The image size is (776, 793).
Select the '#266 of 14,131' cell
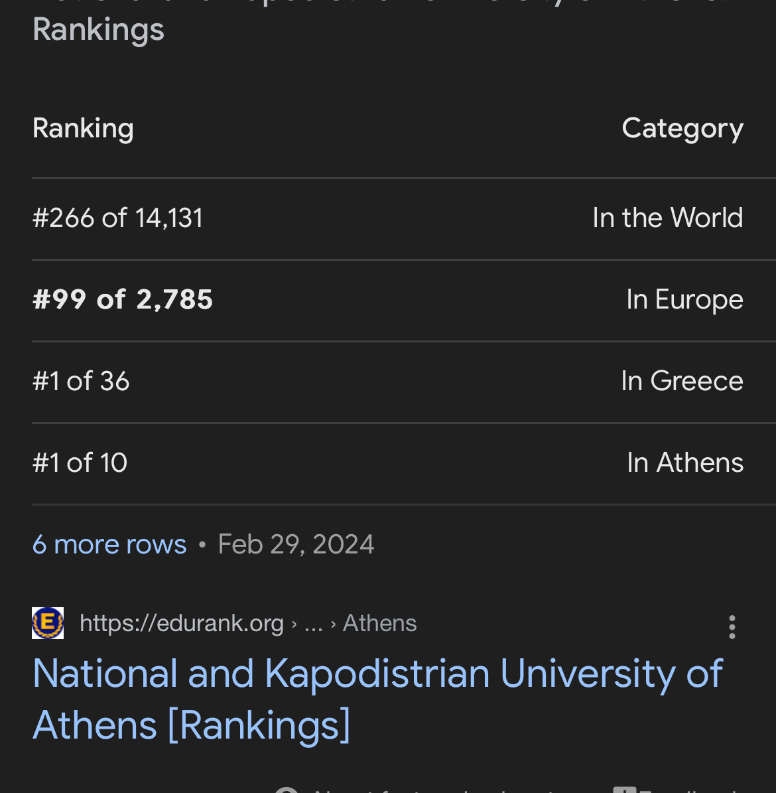117,218
